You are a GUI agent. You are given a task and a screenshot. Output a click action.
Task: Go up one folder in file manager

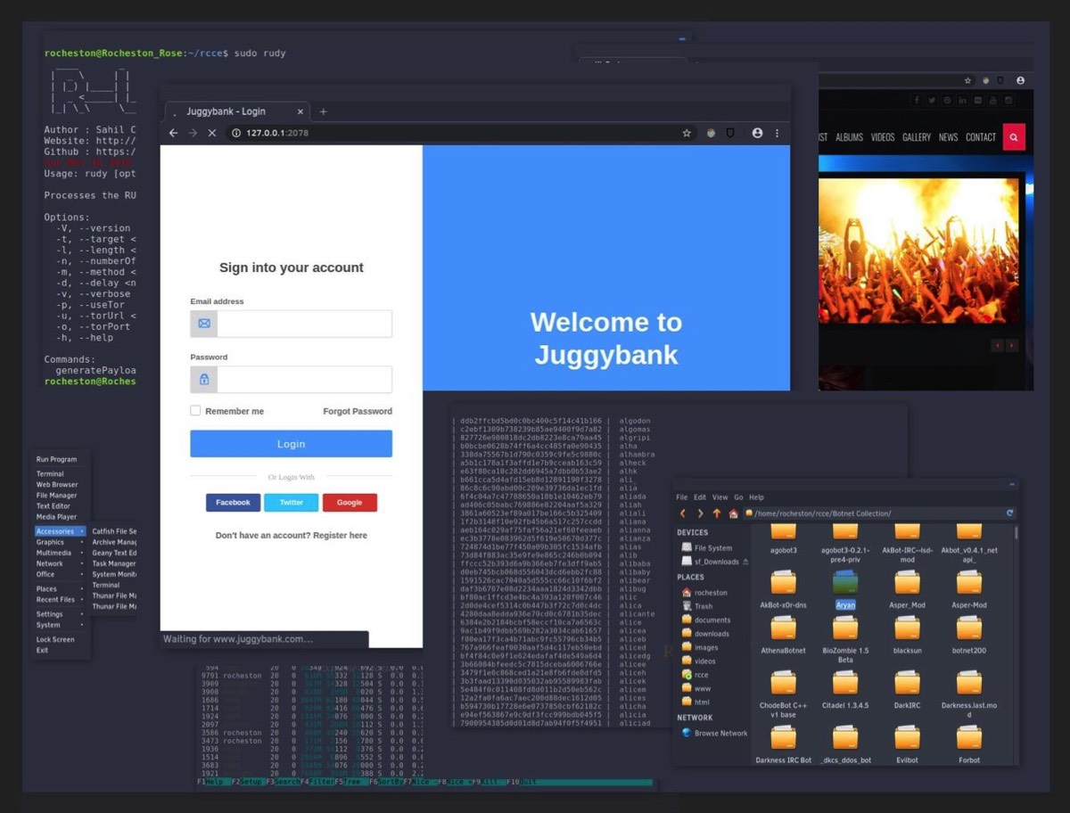tap(716, 513)
